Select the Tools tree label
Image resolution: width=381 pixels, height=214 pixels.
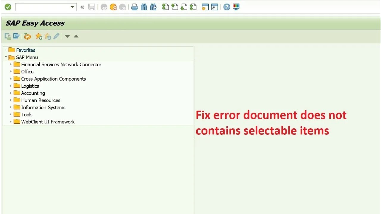pos(27,114)
